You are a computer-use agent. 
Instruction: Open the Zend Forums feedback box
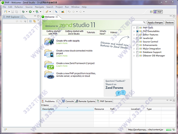coord(117,88)
